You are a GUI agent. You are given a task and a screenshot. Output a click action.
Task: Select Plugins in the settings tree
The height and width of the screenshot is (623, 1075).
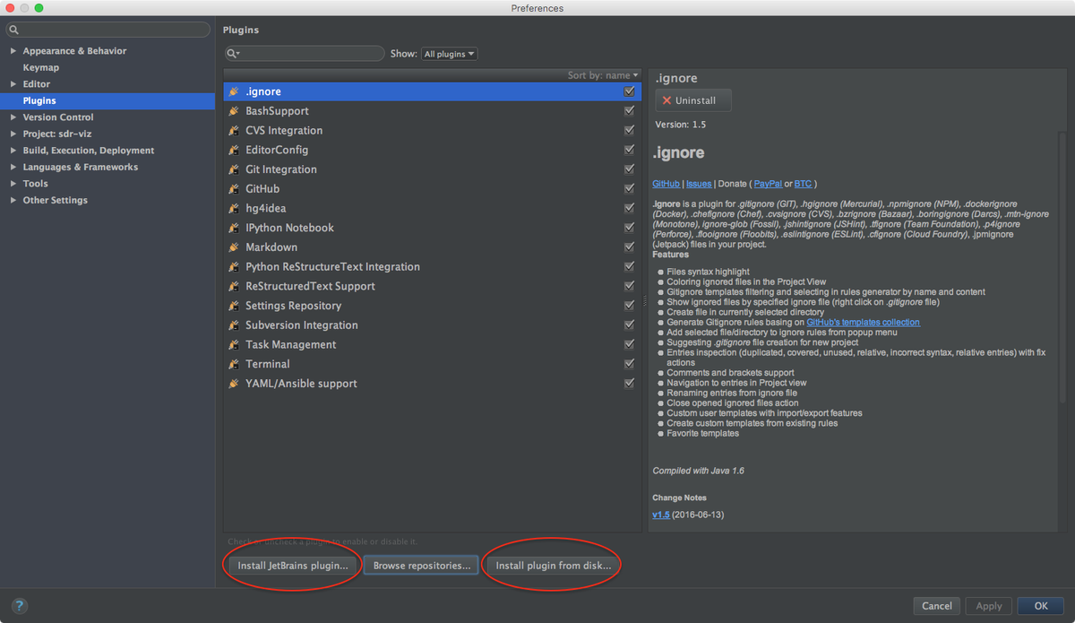tap(107, 100)
